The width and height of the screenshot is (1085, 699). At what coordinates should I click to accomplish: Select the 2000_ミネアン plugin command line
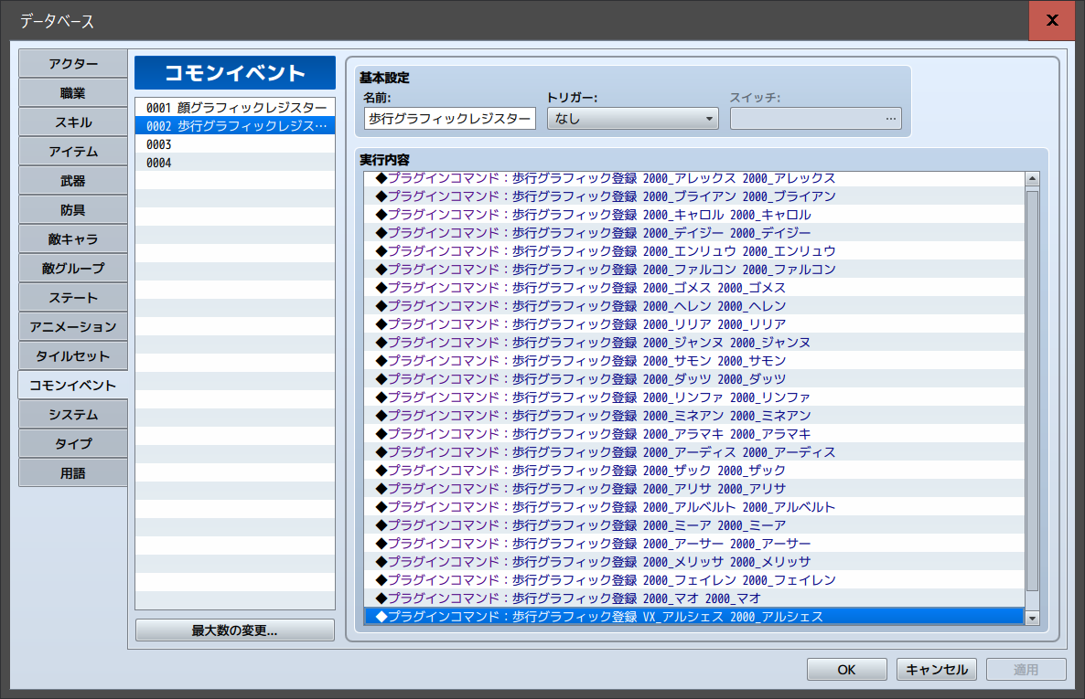(x=694, y=416)
